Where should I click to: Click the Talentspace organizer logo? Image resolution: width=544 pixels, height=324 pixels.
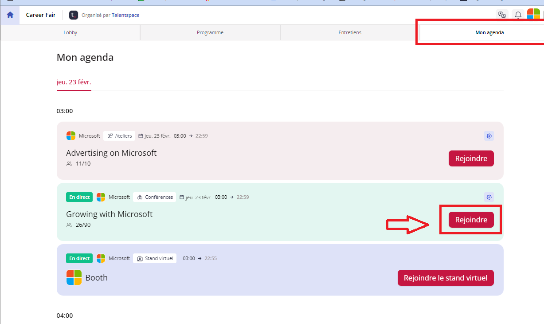[x=74, y=15]
